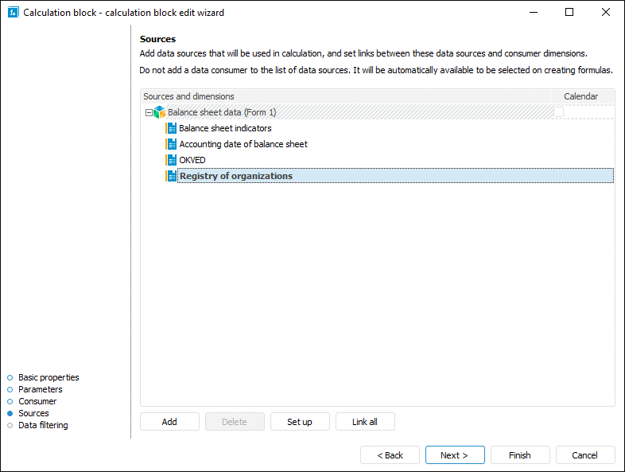Image resolution: width=625 pixels, height=472 pixels.
Task: Go to the Basic properties wizard step
Action: coord(49,377)
